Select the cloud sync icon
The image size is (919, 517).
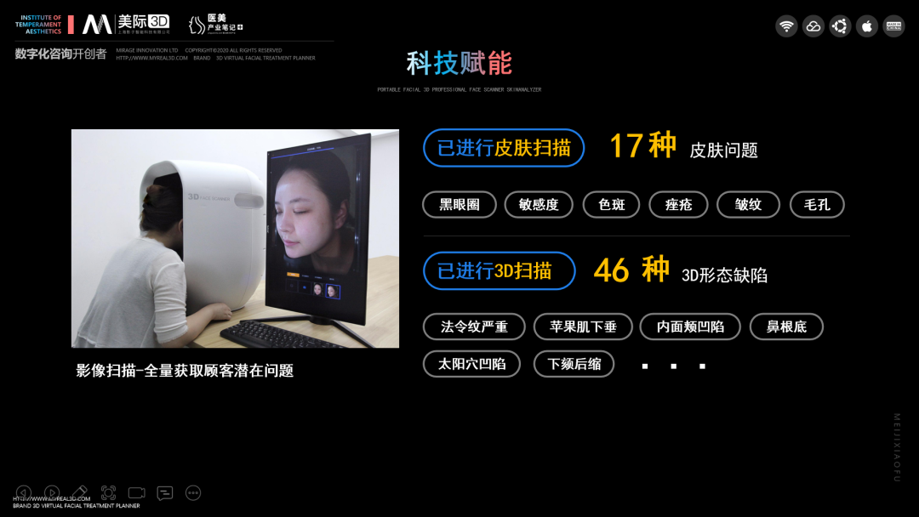[x=813, y=26]
